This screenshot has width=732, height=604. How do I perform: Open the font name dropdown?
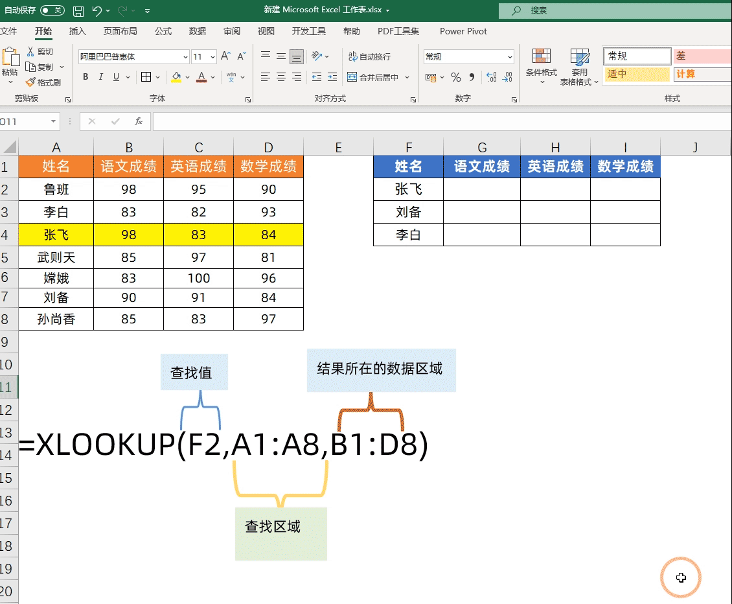[186, 57]
